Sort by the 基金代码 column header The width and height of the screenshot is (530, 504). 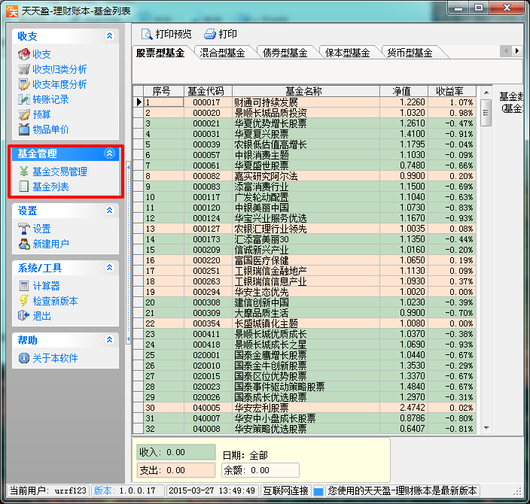208,91
